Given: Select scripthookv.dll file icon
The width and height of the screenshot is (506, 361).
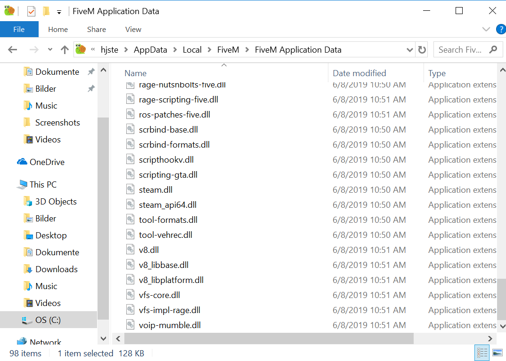Looking at the screenshot, I should 131,159.
